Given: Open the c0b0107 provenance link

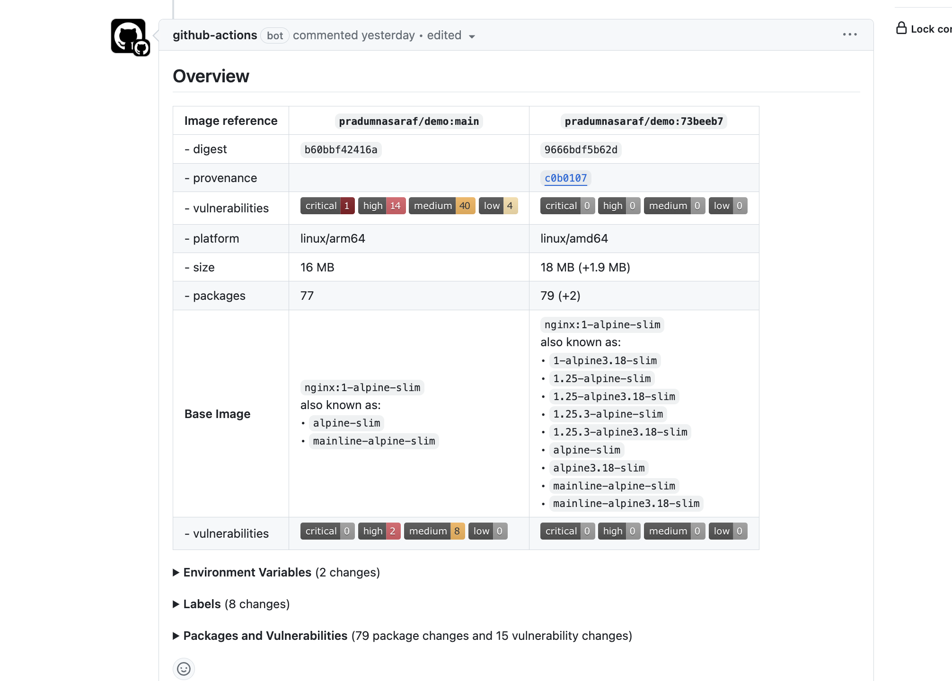Looking at the screenshot, I should coord(566,178).
